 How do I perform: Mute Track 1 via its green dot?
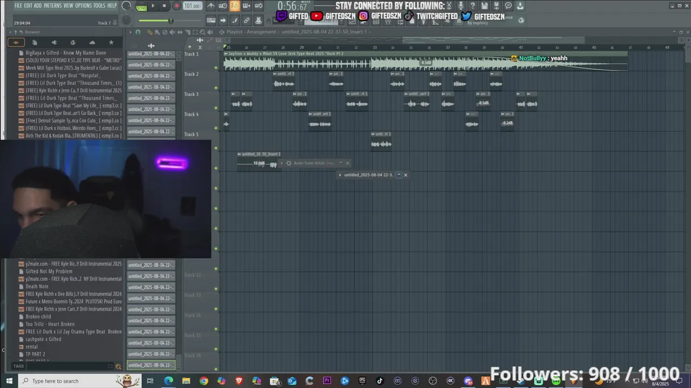216,68
